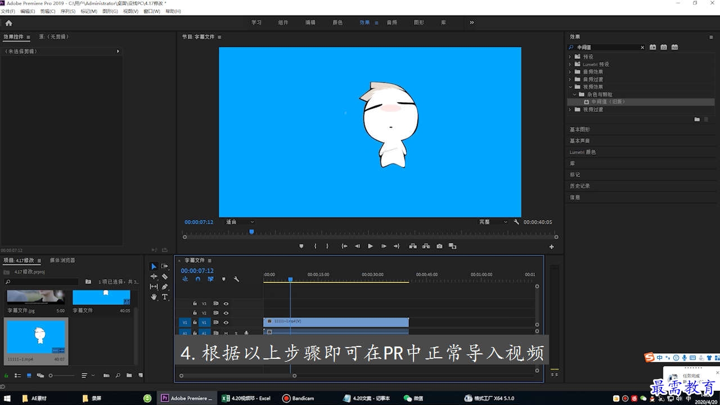Image resolution: width=720 pixels, height=405 pixels.
Task: Open playback resolution 完整 dropdown
Action: (x=493, y=222)
